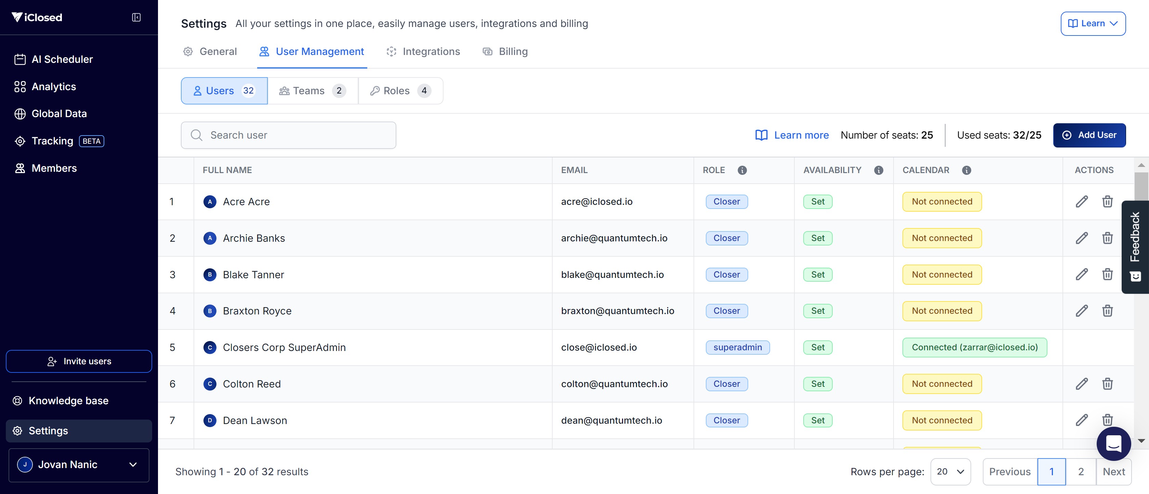Click the edit pencil for Braxton Royce
This screenshot has width=1149, height=494.
1082,311
